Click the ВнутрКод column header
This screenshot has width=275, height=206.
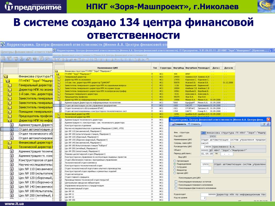(178, 68)
